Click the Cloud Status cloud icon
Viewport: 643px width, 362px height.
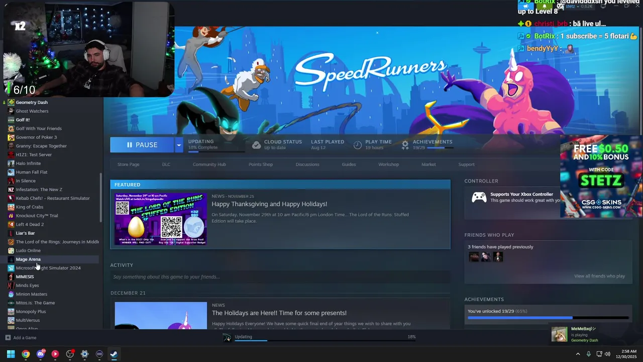(x=256, y=145)
